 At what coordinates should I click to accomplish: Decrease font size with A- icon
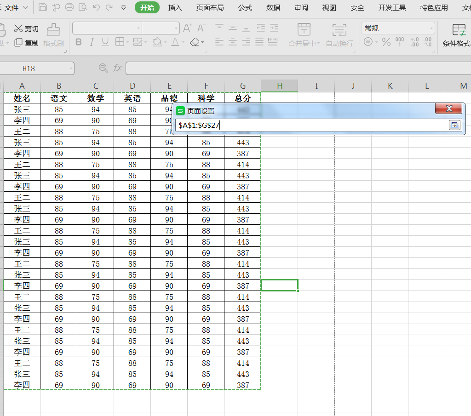coord(201,28)
